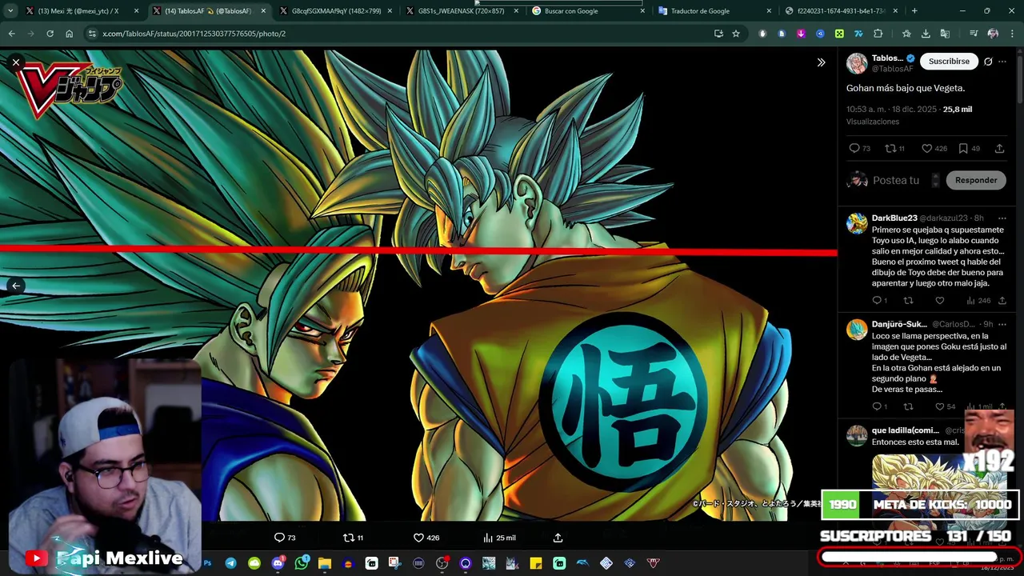Open the DarkBlue23 commenter name

coord(894,218)
